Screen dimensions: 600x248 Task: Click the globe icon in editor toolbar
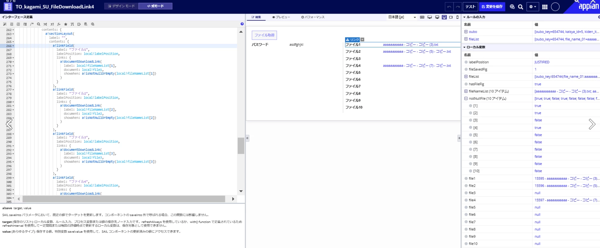point(92,24)
